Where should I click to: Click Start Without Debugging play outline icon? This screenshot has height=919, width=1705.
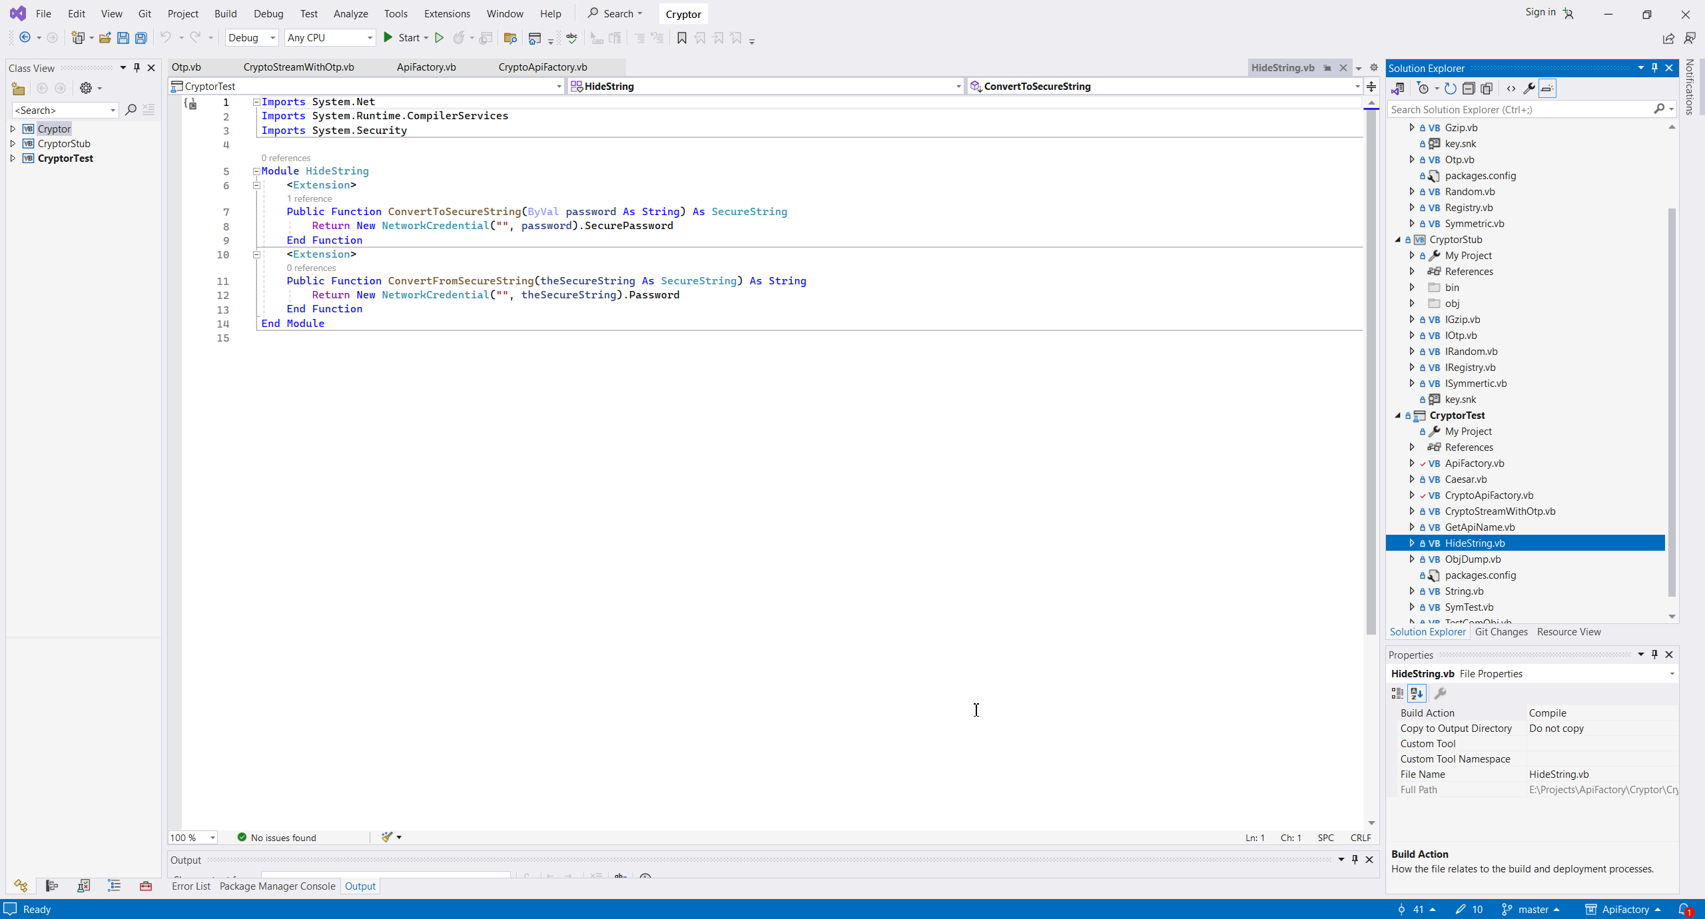click(x=439, y=38)
